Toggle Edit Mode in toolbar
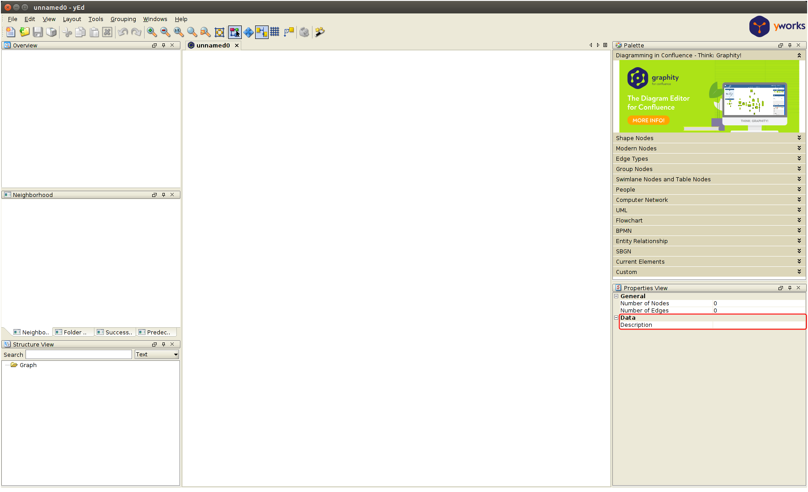808x492 pixels. 235,32
